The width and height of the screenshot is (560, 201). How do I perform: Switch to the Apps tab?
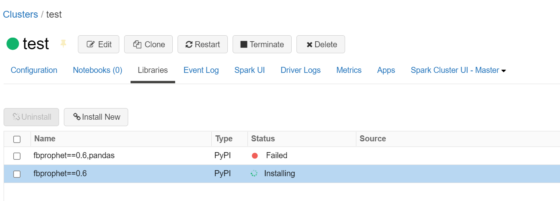click(386, 70)
